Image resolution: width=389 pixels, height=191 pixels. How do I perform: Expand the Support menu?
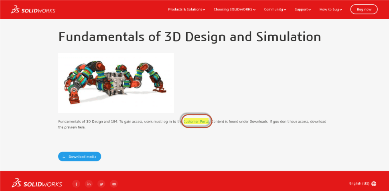coord(303,10)
